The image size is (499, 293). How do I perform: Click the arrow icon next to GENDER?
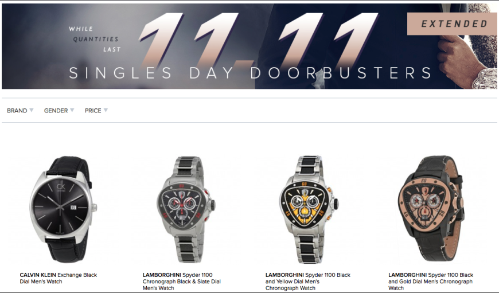[72, 110]
